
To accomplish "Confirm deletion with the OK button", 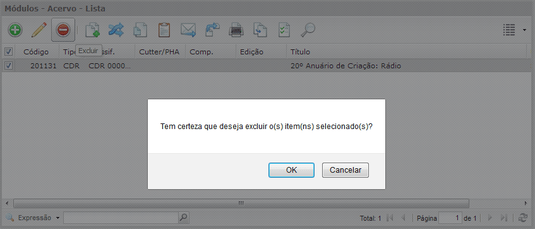I will click(x=291, y=170).
